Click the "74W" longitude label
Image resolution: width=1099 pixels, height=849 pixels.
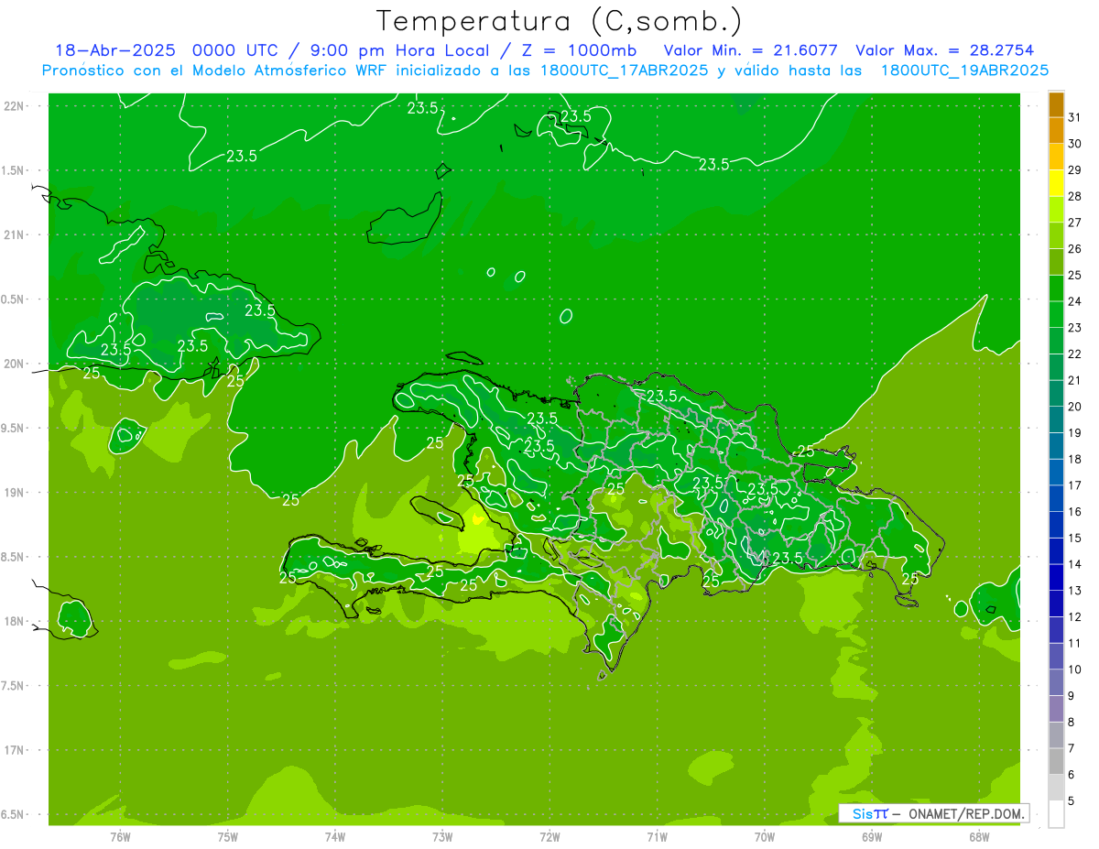coord(335,836)
